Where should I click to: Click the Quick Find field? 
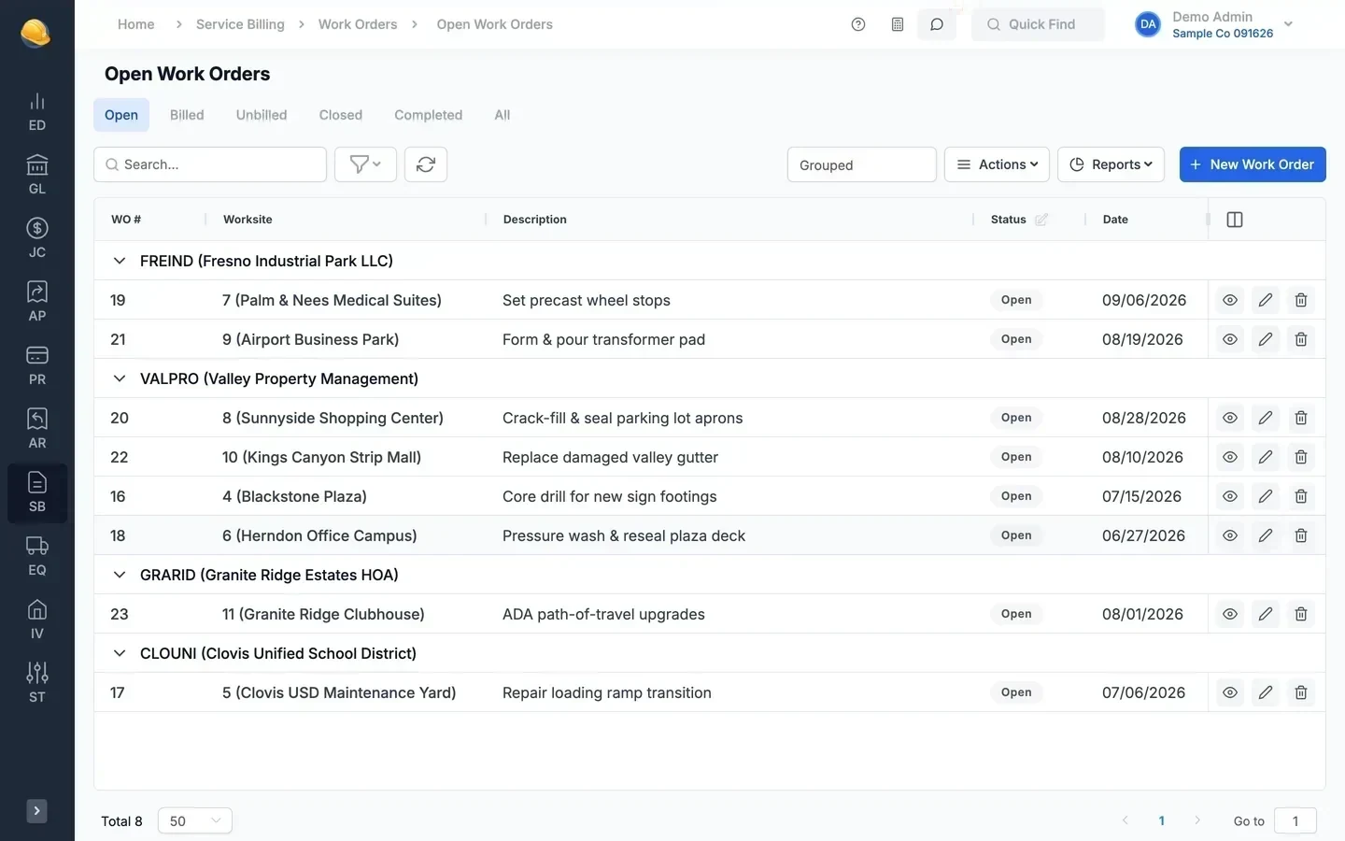tap(1038, 24)
